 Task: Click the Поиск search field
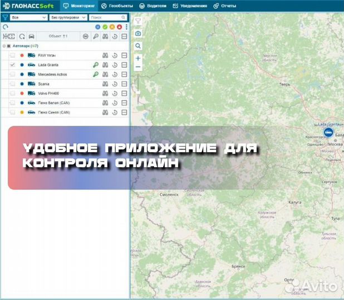[x=108, y=17]
